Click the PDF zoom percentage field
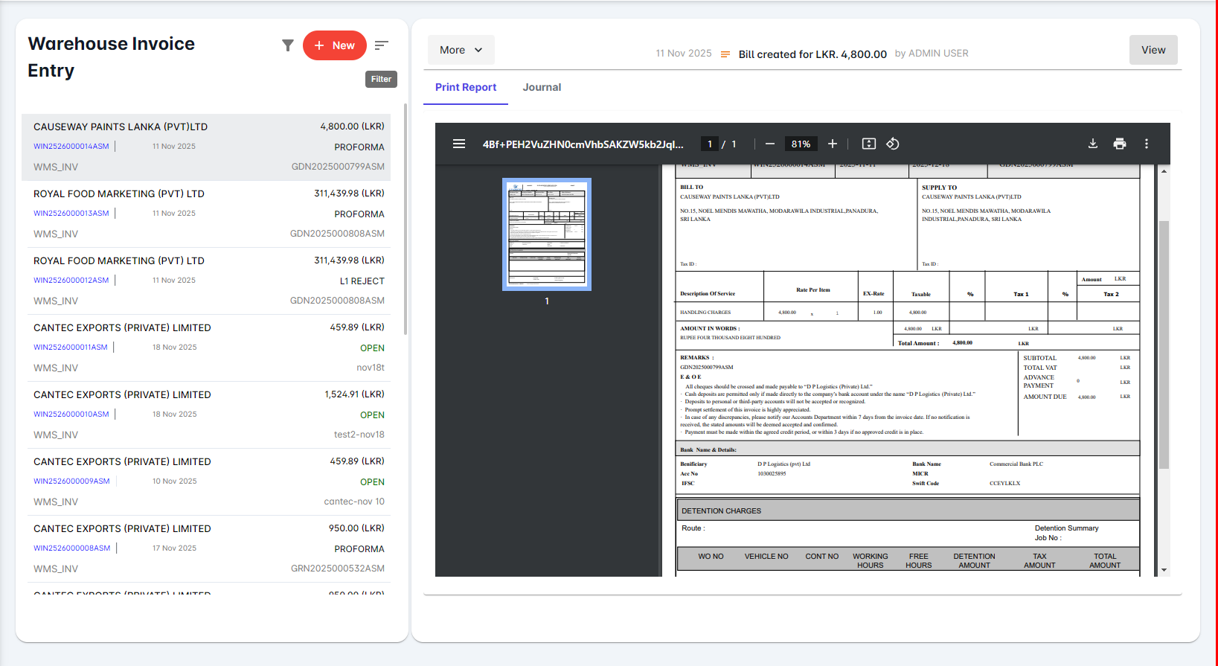 point(801,144)
